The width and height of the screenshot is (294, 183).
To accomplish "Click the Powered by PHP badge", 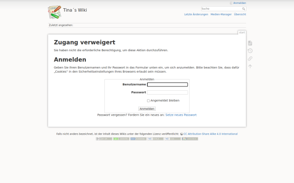I will (x=138, y=139).
